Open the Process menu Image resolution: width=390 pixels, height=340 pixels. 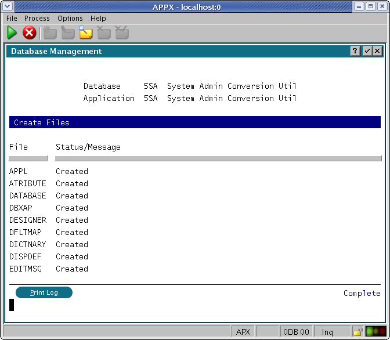coord(37,19)
